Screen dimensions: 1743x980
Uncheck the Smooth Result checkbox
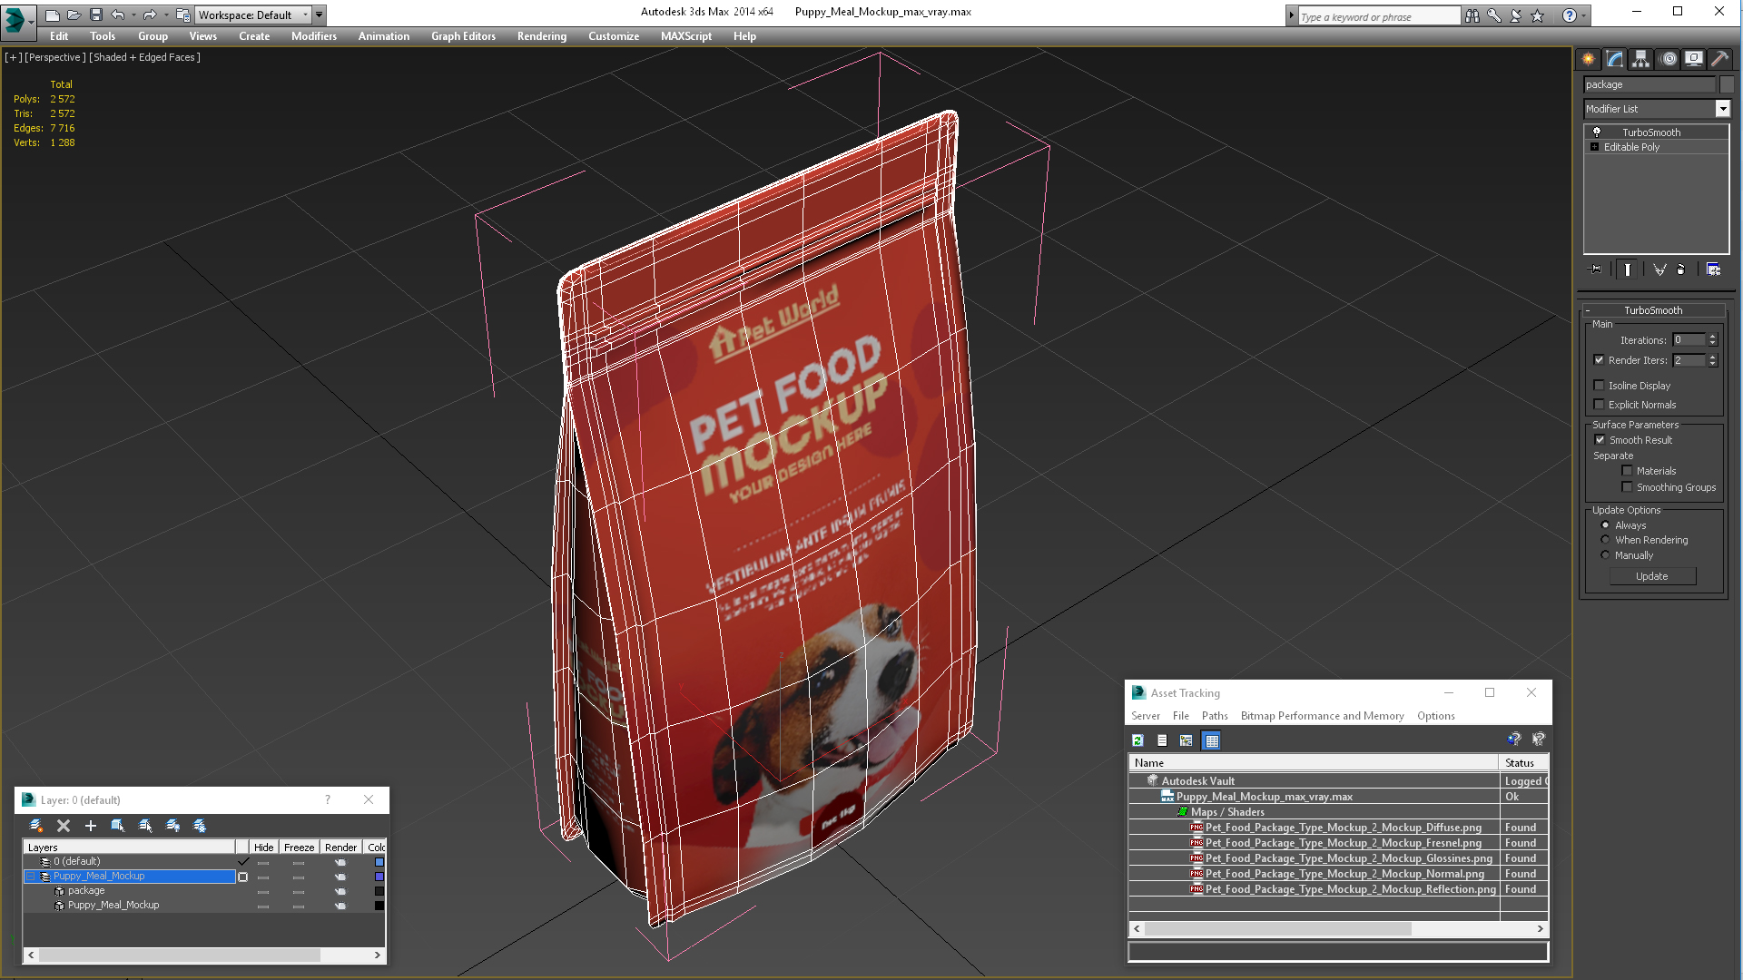click(1600, 440)
